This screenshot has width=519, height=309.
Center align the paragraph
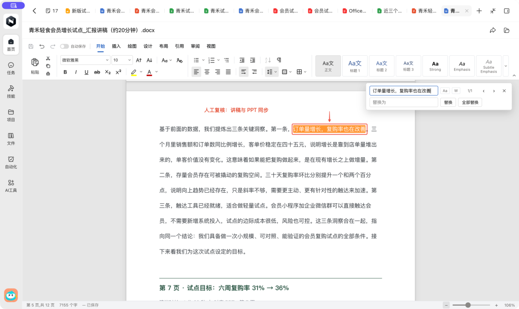tap(207, 72)
